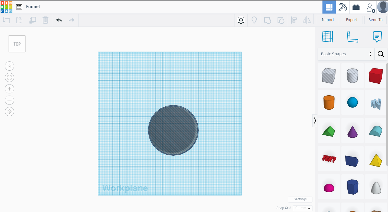
Task: Select the orange Cylinder shape
Action: (329, 103)
